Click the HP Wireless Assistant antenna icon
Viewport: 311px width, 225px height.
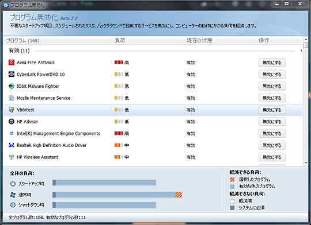[x=12, y=157]
